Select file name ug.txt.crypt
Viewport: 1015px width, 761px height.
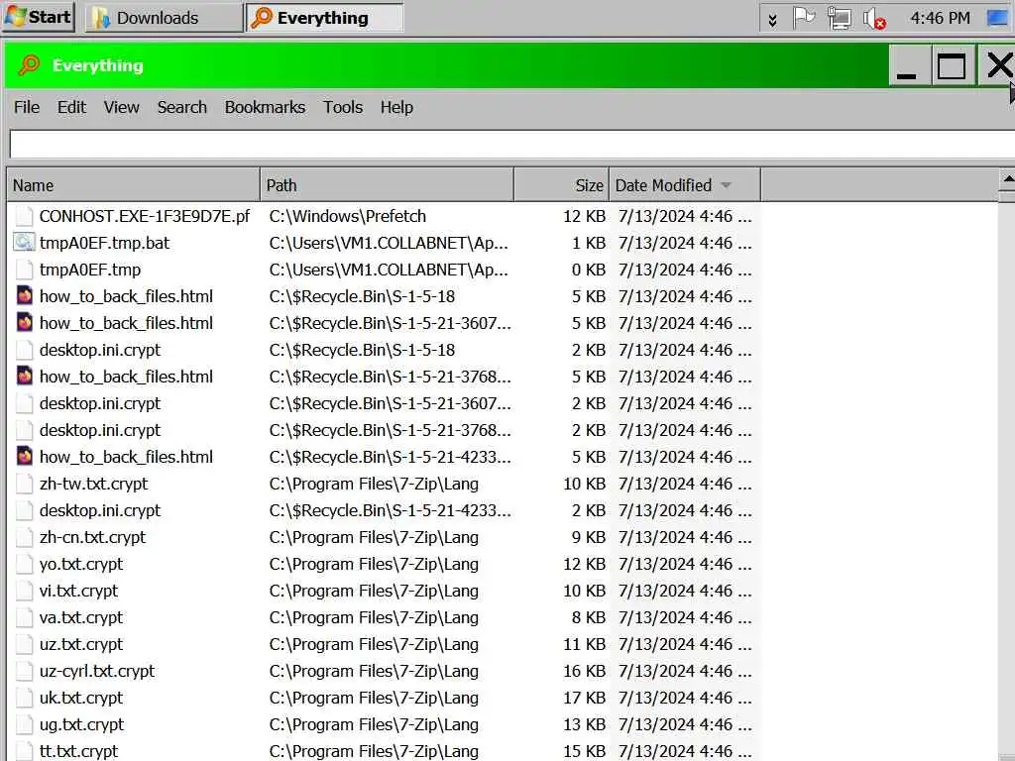point(81,724)
